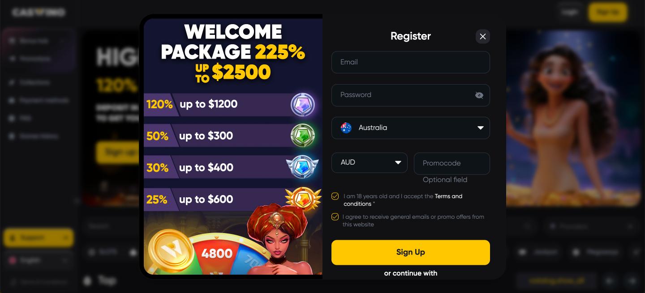Select the Promocode optional field
This screenshot has height=293, width=645.
(x=451, y=163)
